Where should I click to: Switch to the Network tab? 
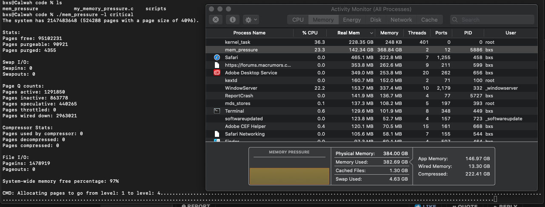click(x=401, y=20)
